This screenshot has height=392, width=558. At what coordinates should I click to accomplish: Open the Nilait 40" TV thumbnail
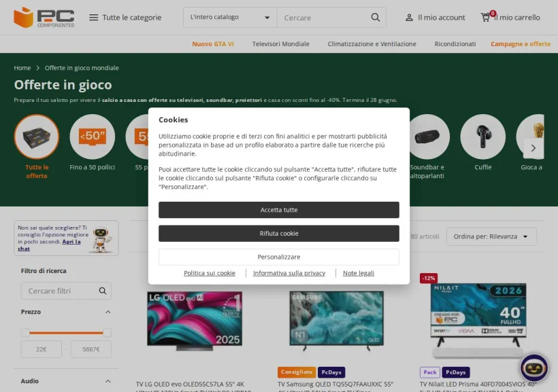(x=478, y=320)
